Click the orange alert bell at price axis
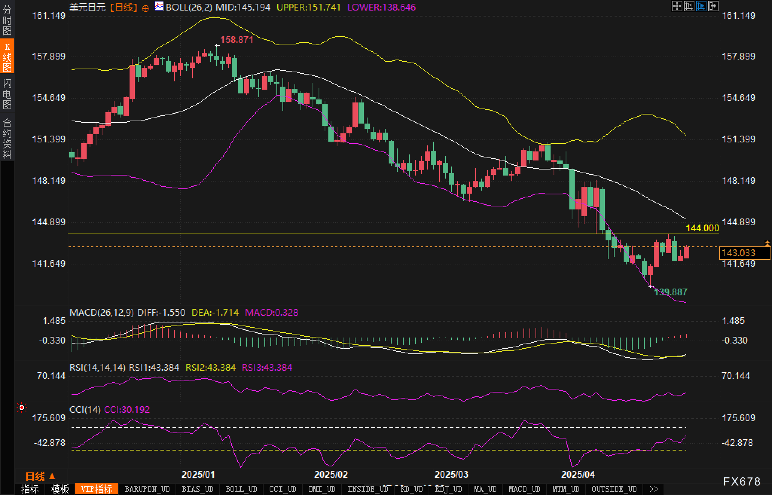 coord(767,244)
